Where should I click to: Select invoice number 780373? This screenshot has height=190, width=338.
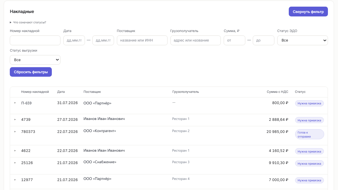28,132
